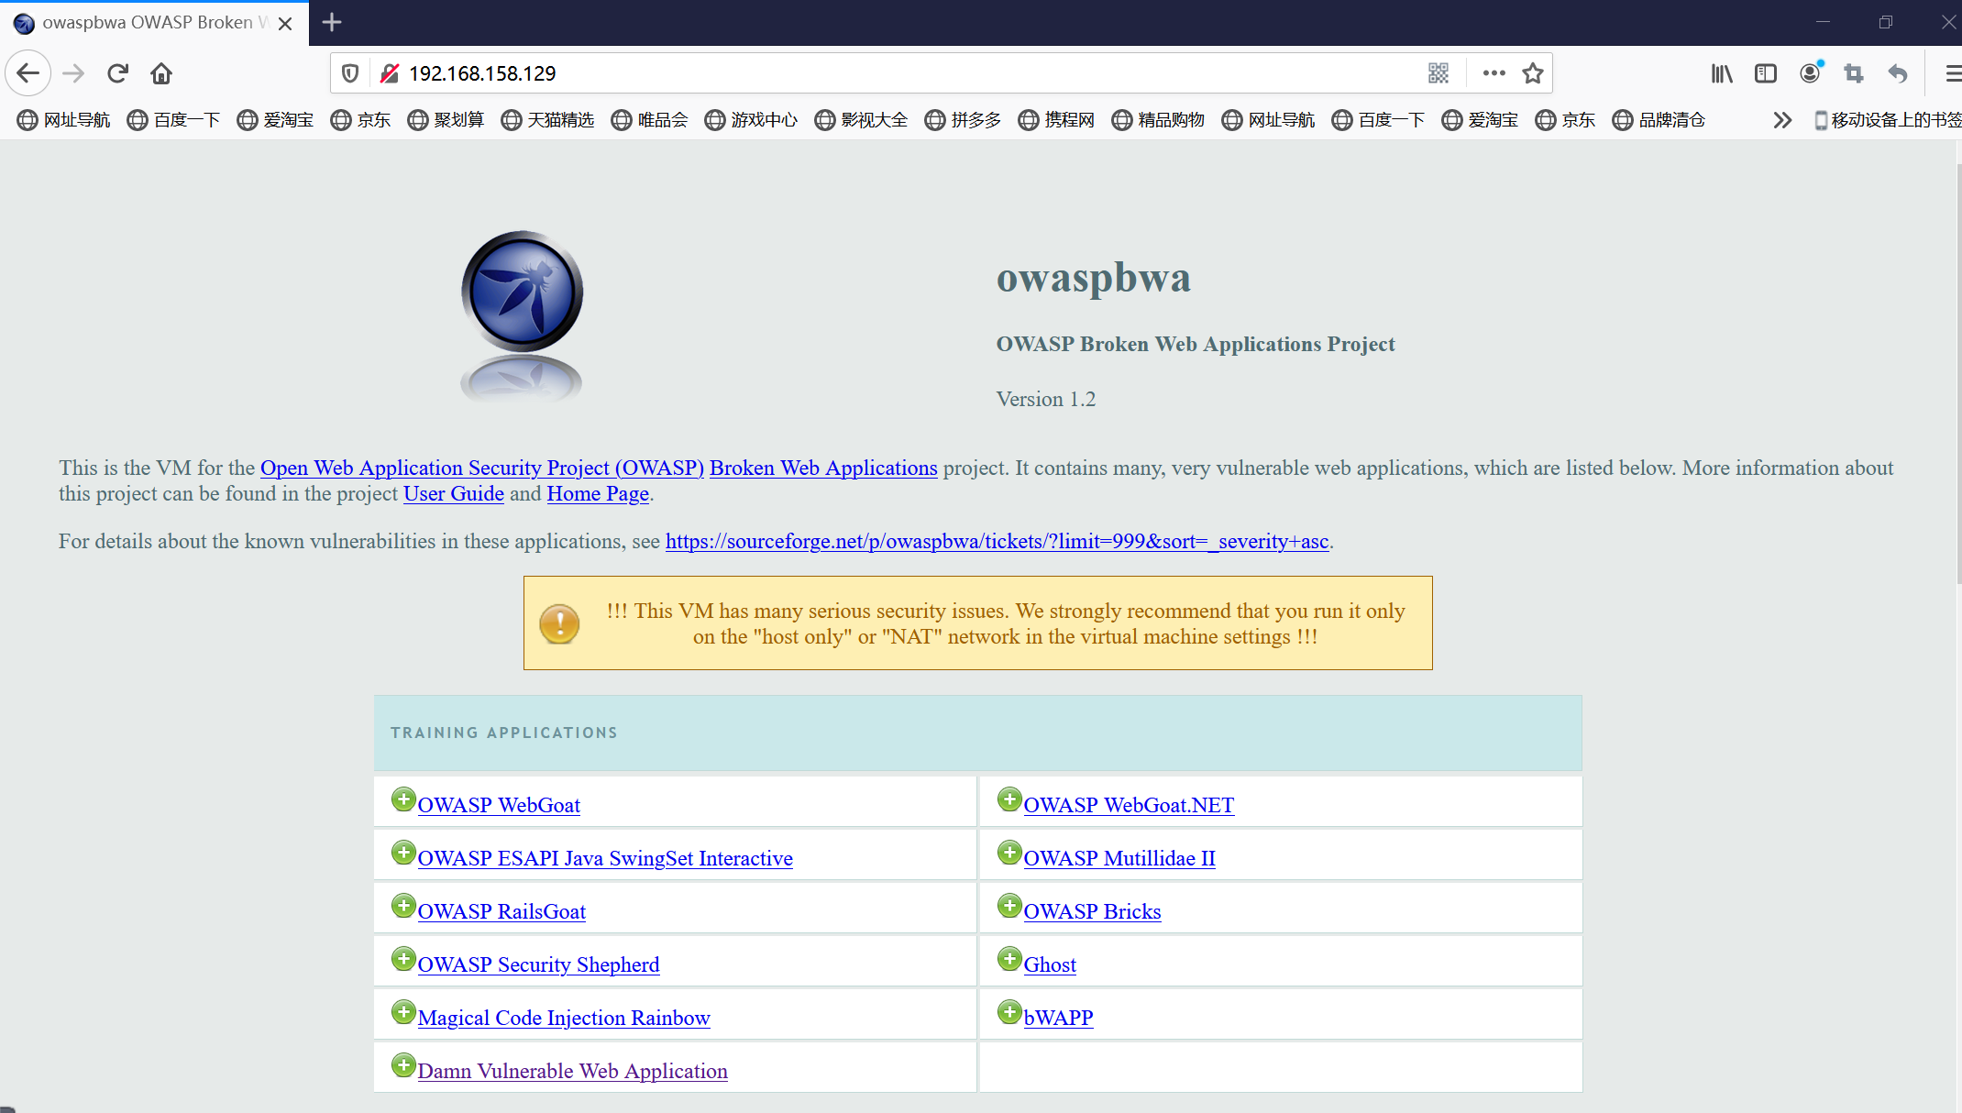This screenshot has height=1113, width=1962.
Task: Click the screenshot crop tool icon
Action: click(x=1854, y=73)
